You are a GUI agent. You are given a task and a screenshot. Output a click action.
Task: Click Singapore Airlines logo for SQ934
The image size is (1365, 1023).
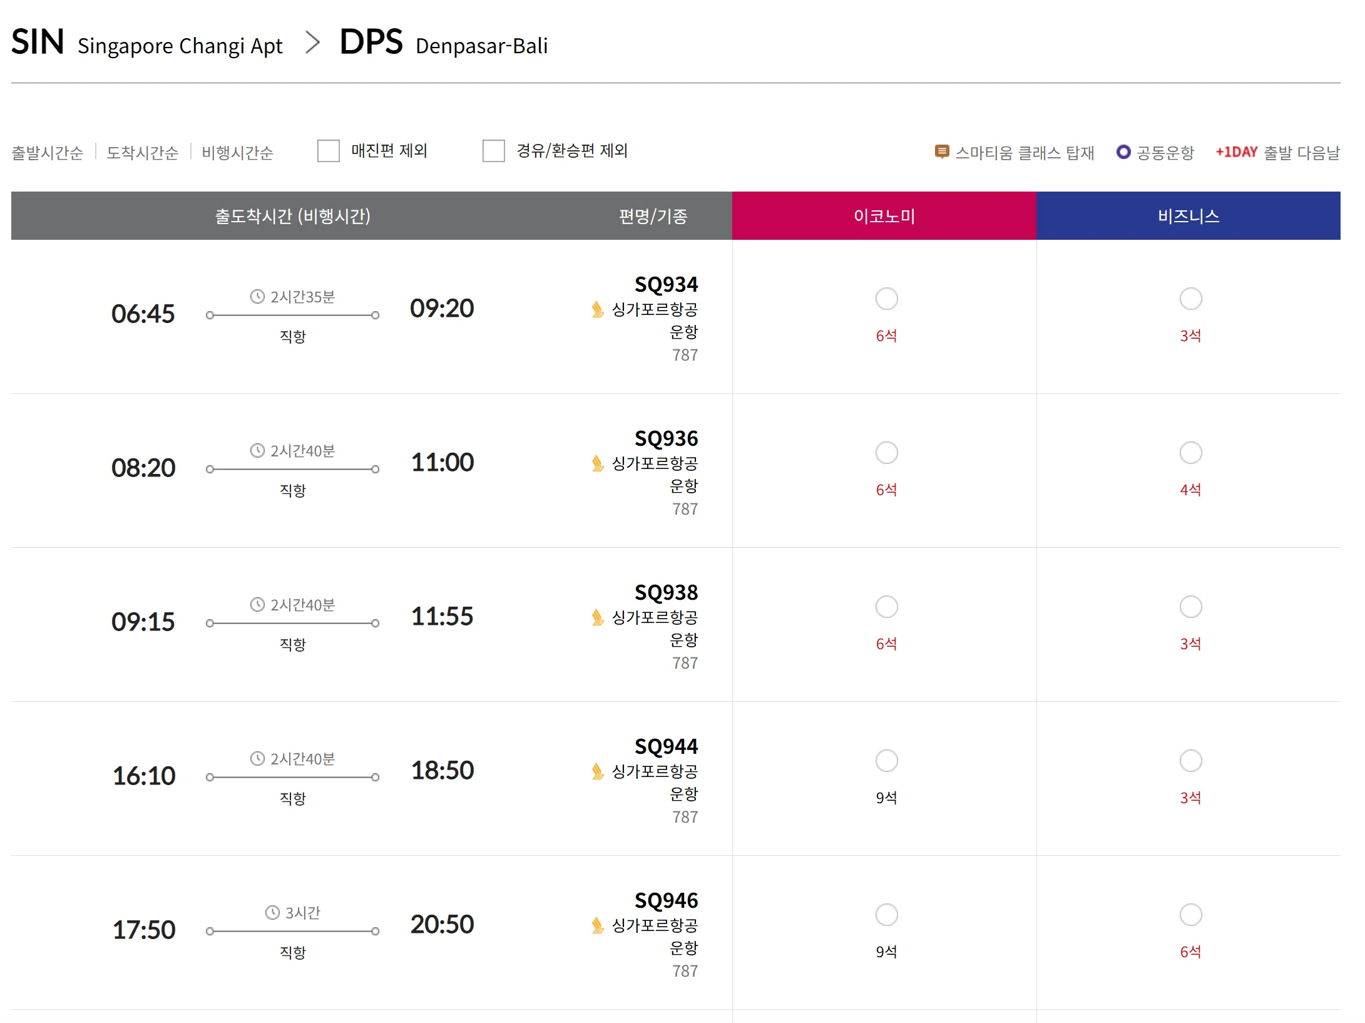(x=597, y=309)
